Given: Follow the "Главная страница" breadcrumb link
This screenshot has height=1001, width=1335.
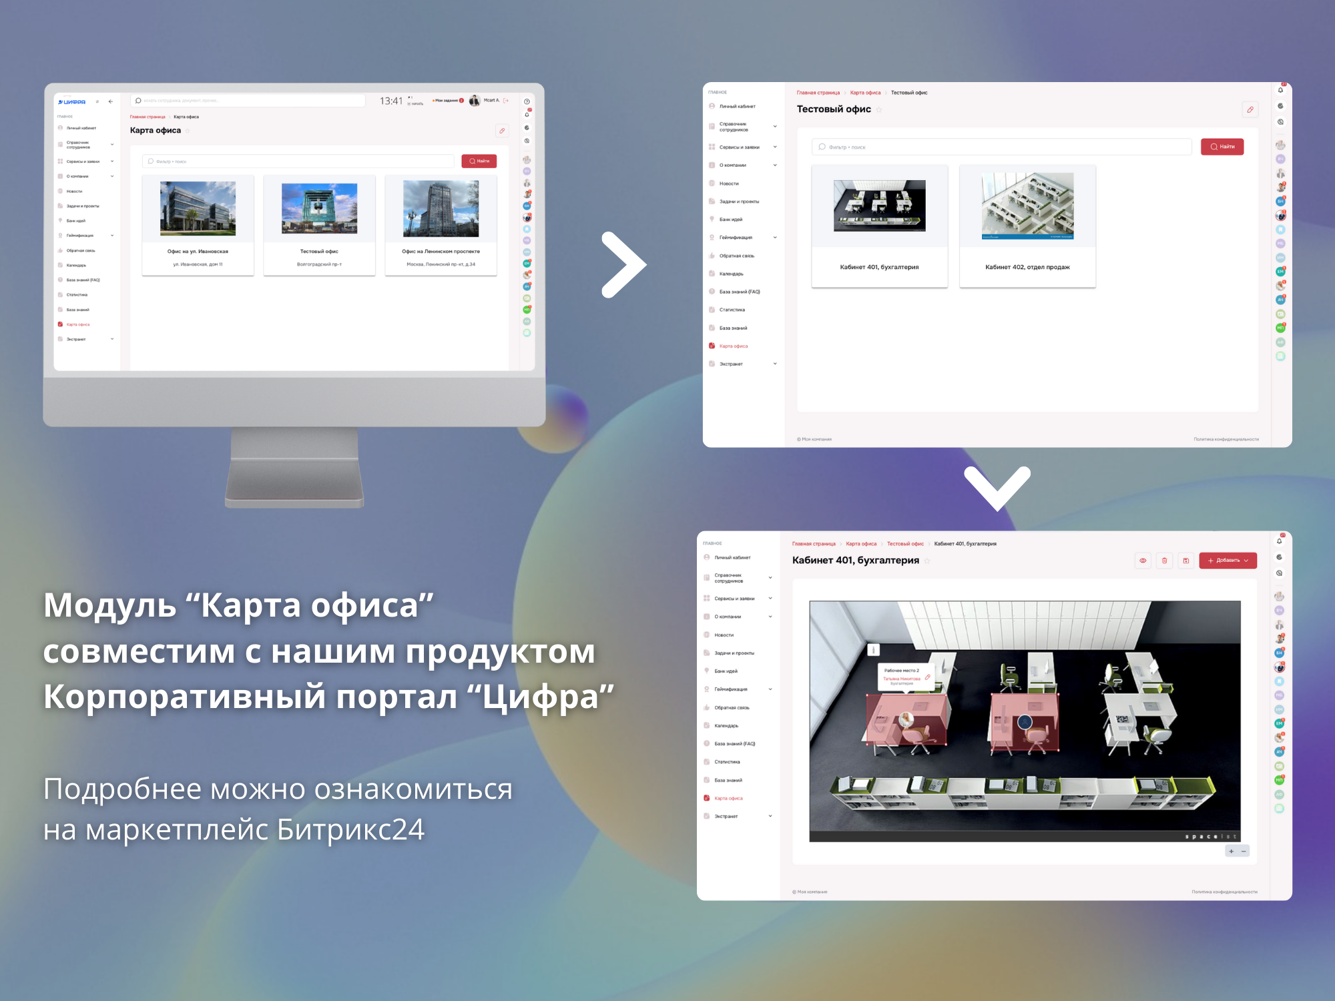Looking at the screenshot, I should click(813, 544).
